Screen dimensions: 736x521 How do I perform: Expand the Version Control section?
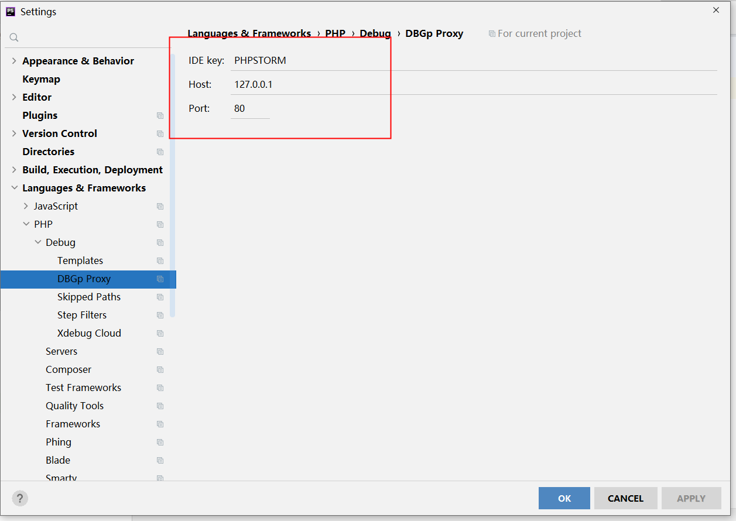(14, 133)
